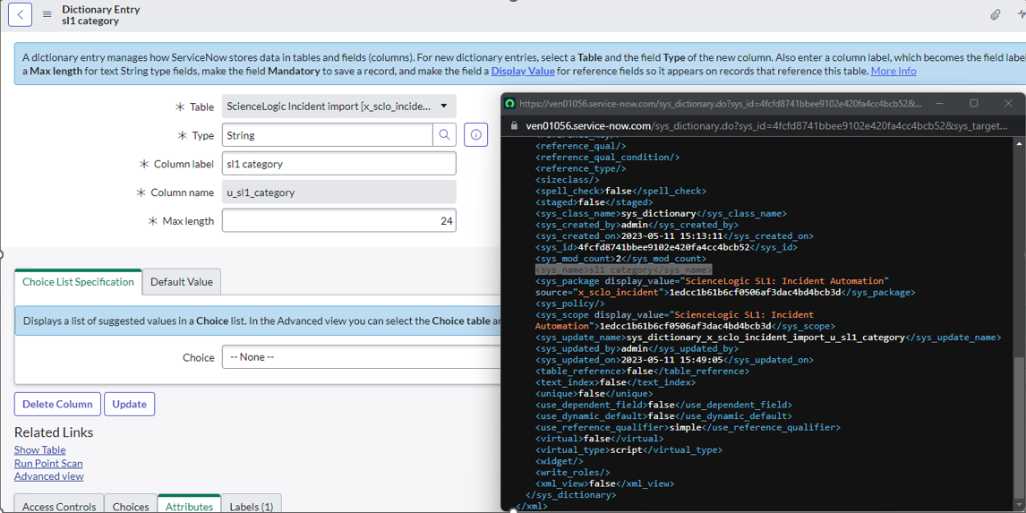This screenshot has width=1026, height=513.
Task: Click the Type field lookup magnifier
Action: pos(444,135)
